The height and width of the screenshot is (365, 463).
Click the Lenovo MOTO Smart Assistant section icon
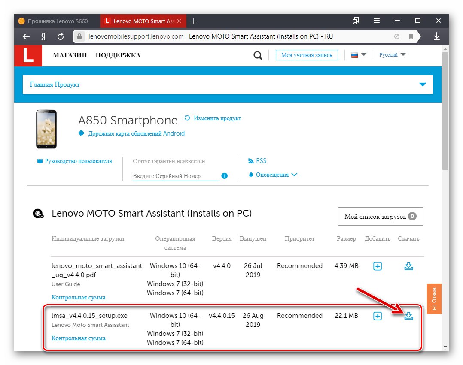click(x=38, y=214)
